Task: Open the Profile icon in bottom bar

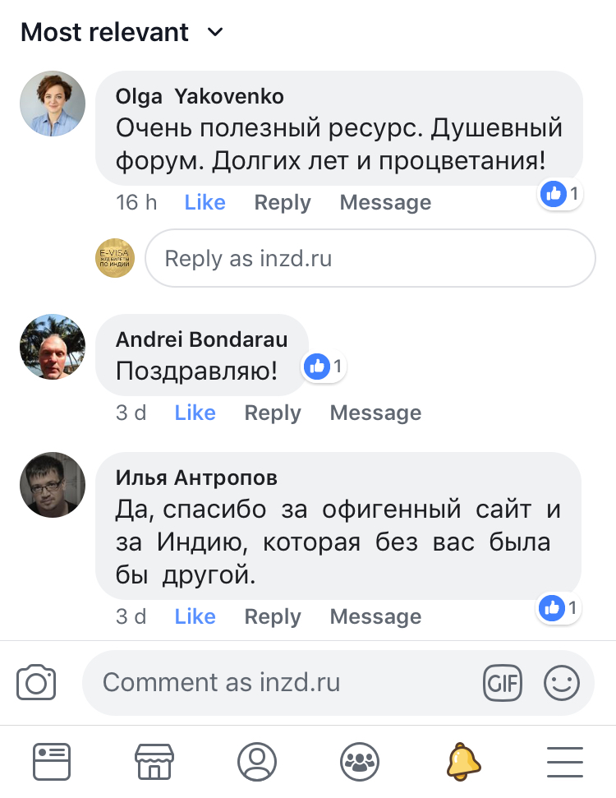Action: point(257,762)
